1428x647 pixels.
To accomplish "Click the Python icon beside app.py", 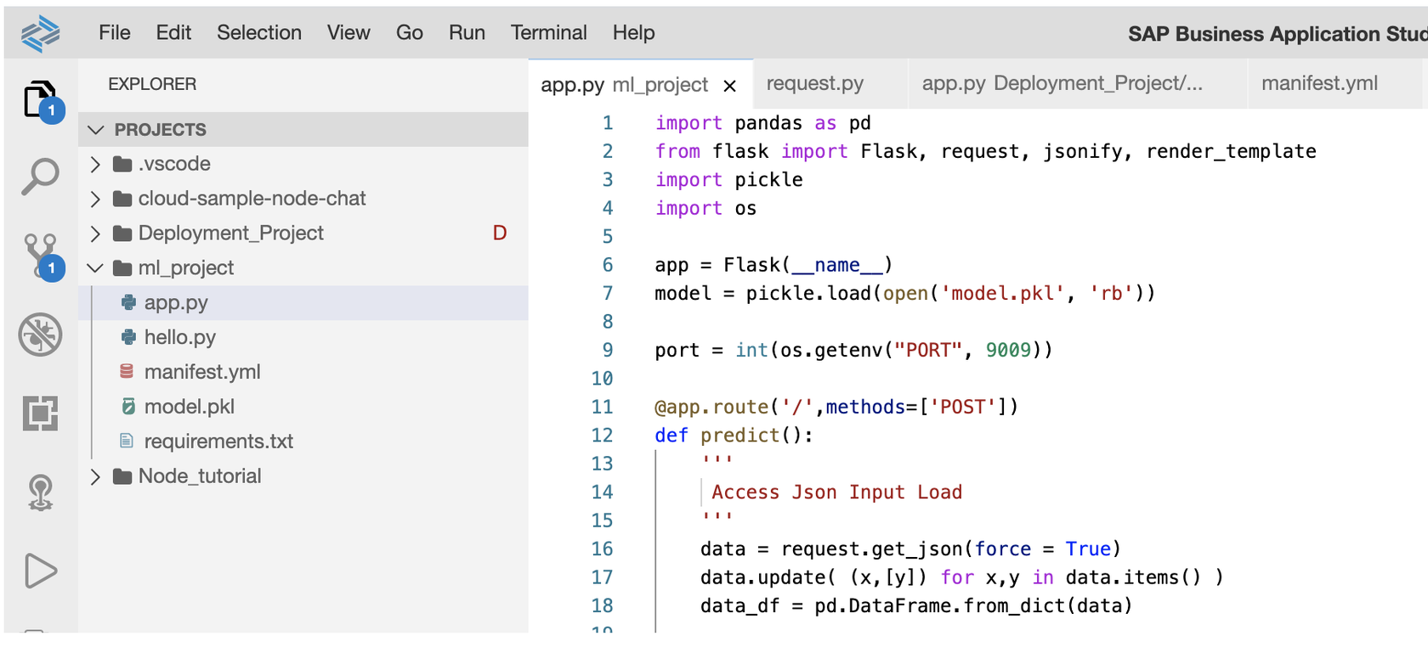I will pyautogui.click(x=128, y=302).
